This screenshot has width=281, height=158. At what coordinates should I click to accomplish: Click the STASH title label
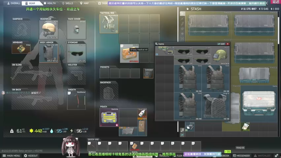point(196,9)
